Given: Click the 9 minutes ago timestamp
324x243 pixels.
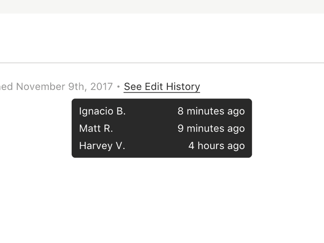Looking at the screenshot, I should [x=211, y=128].
